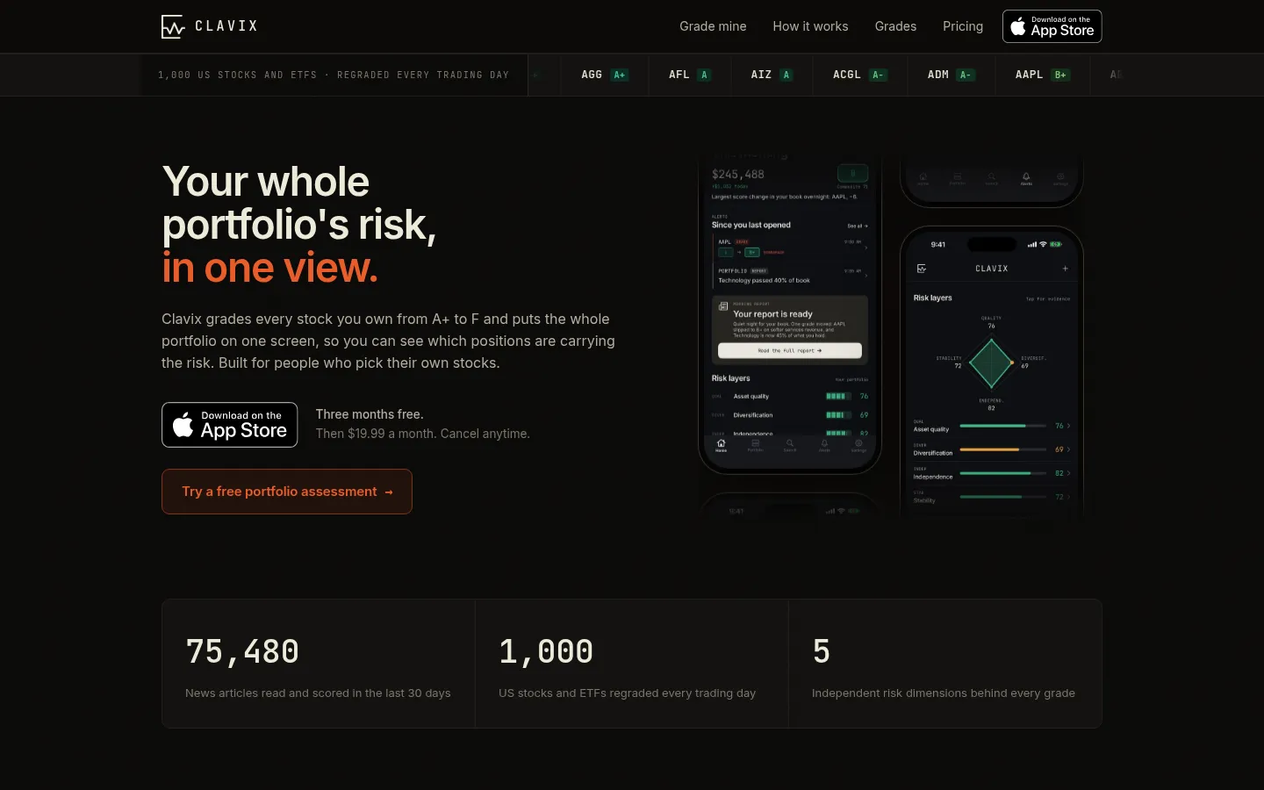This screenshot has width=1264, height=790.
Task: Click the diamond radar chart under Risk layers
Action: 991,363
